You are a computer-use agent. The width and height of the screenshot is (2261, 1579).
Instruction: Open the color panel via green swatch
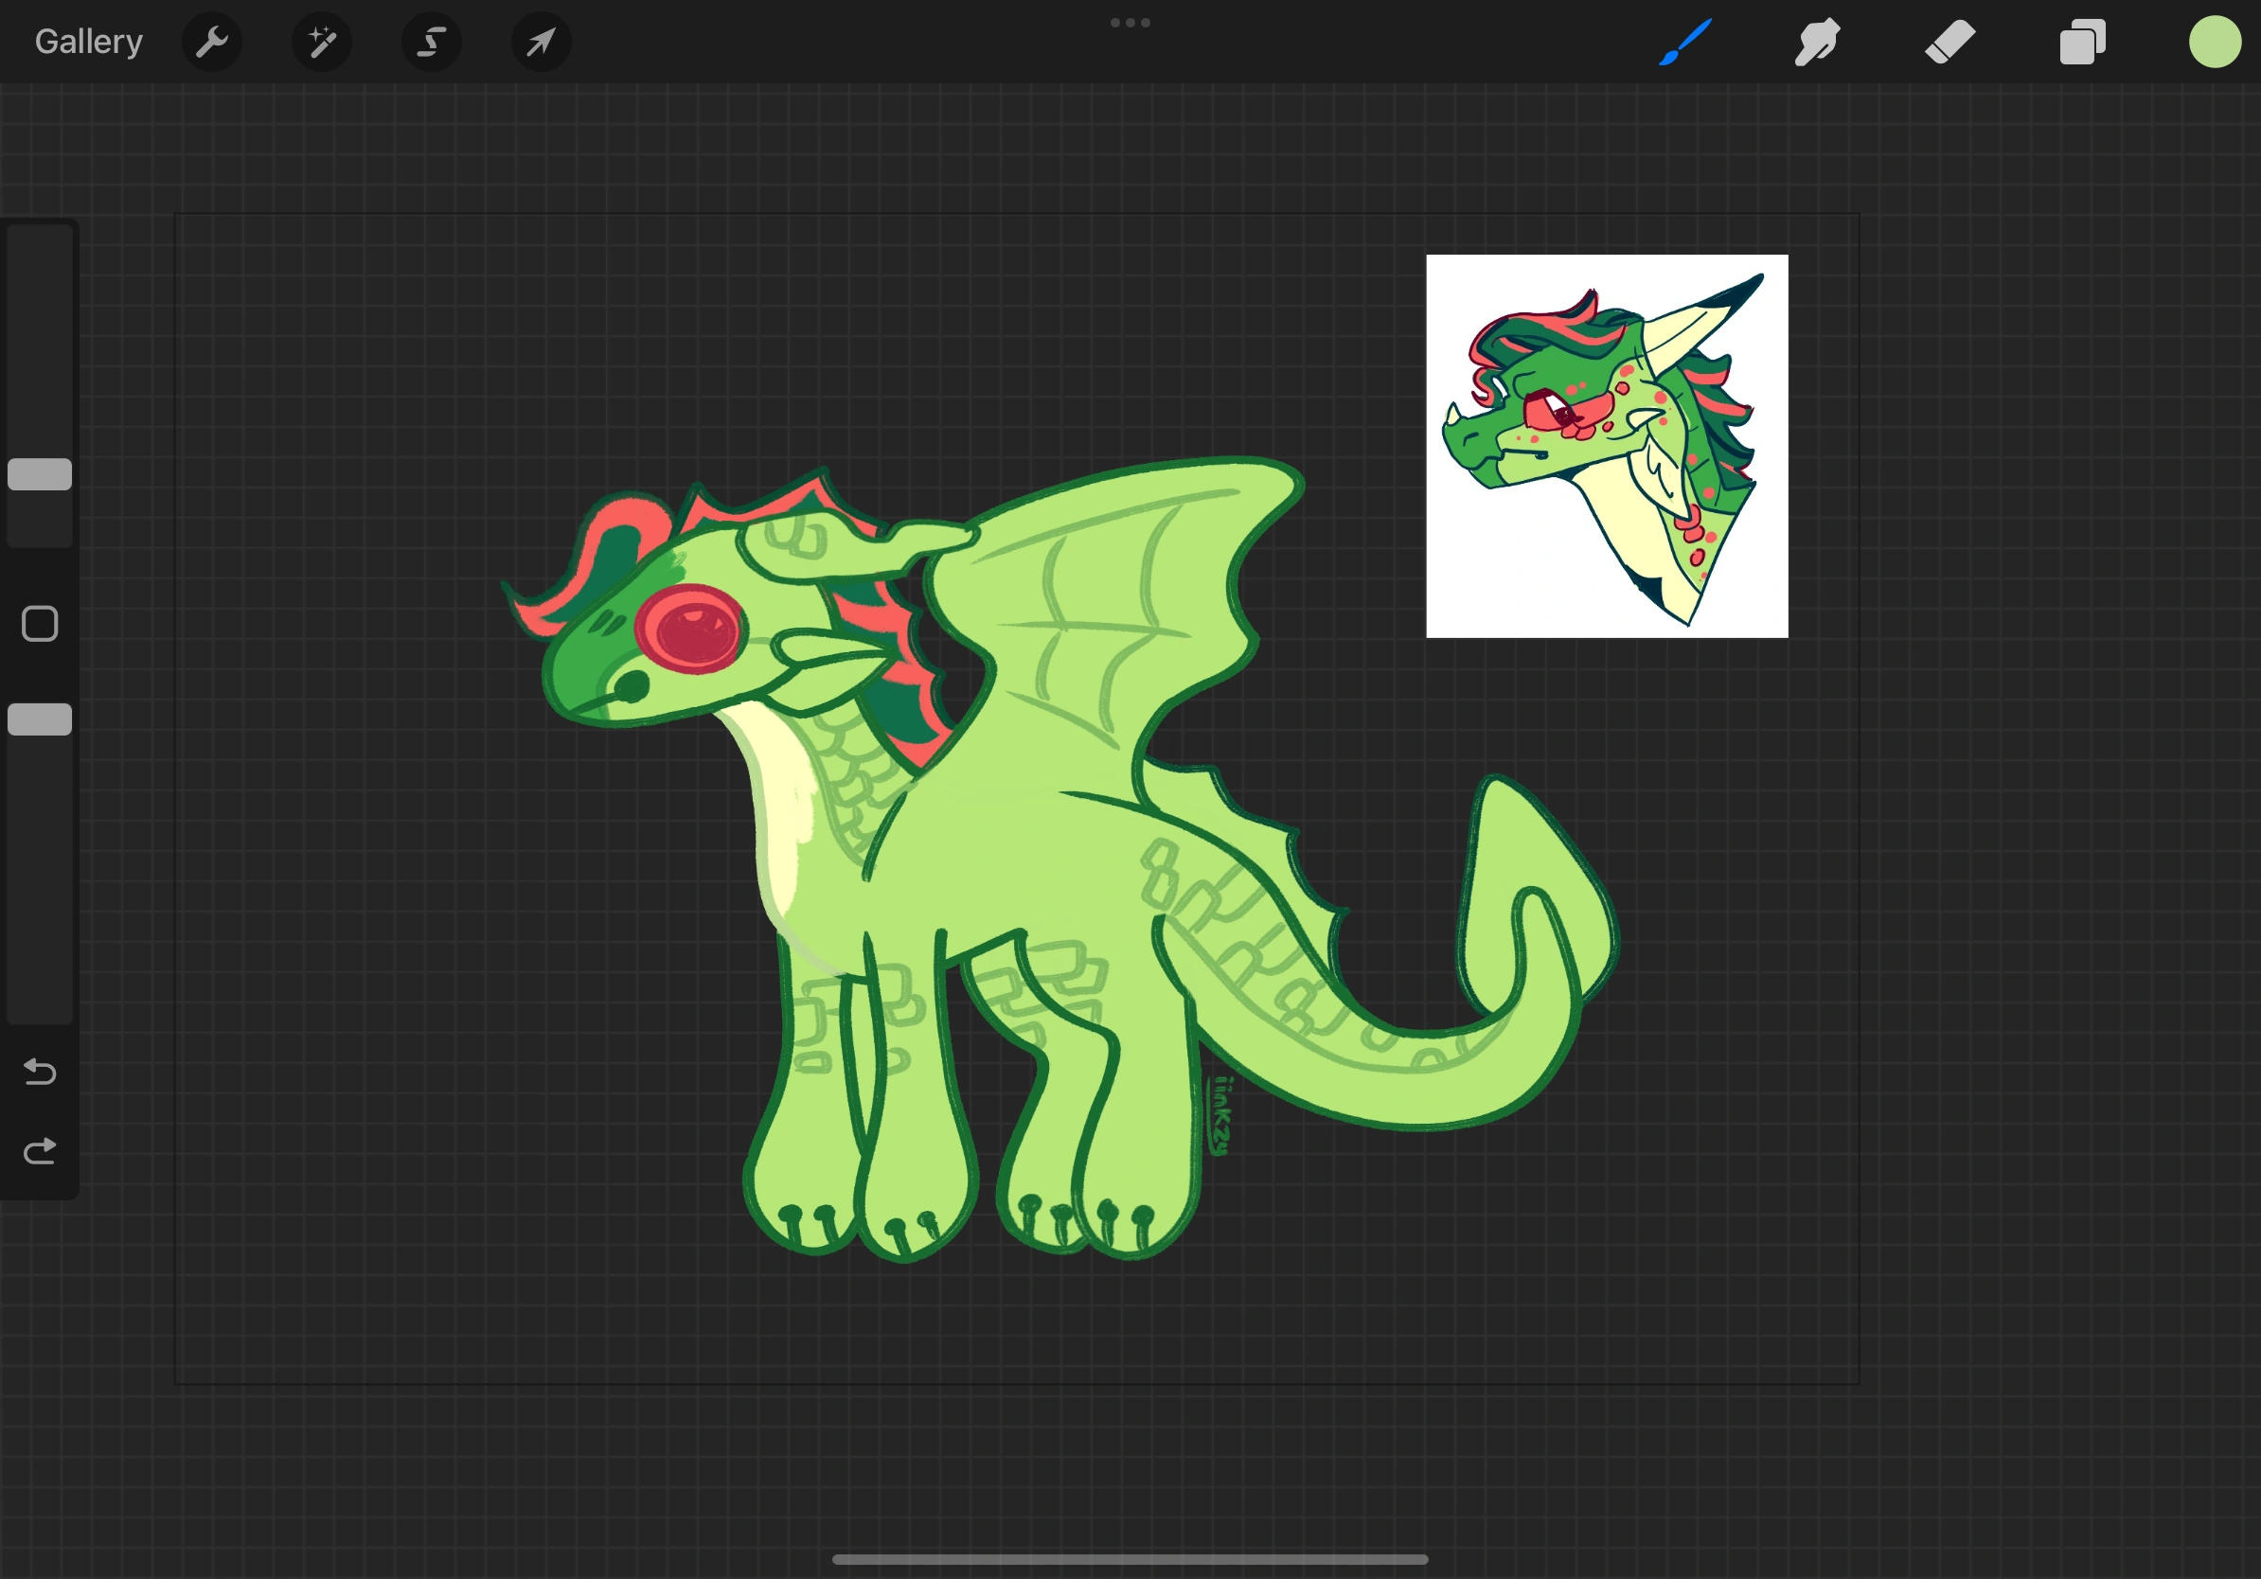(2214, 43)
